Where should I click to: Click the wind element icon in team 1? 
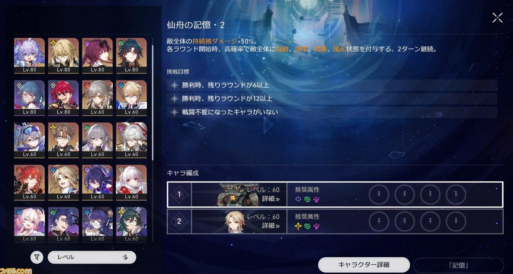(307, 199)
